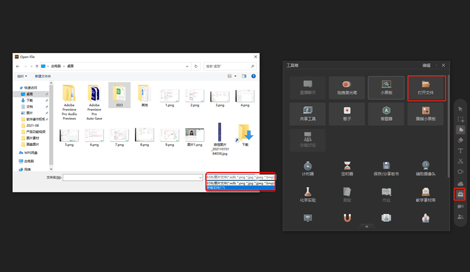
Task: Open the 作业 homework tool
Action: coord(386,194)
